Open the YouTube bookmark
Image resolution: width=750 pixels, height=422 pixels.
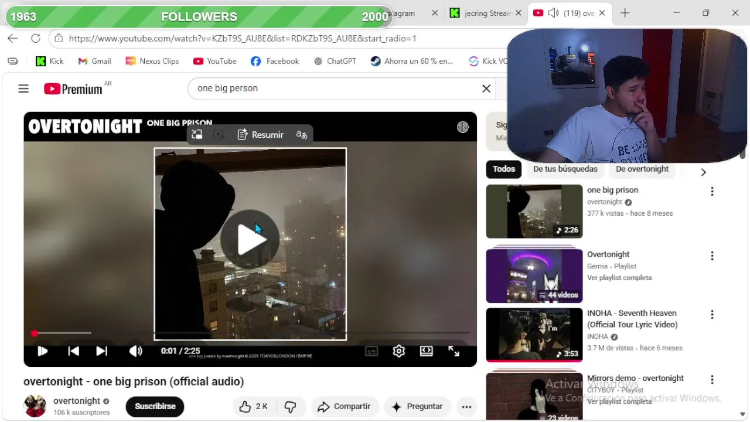[x=215, y=61]
